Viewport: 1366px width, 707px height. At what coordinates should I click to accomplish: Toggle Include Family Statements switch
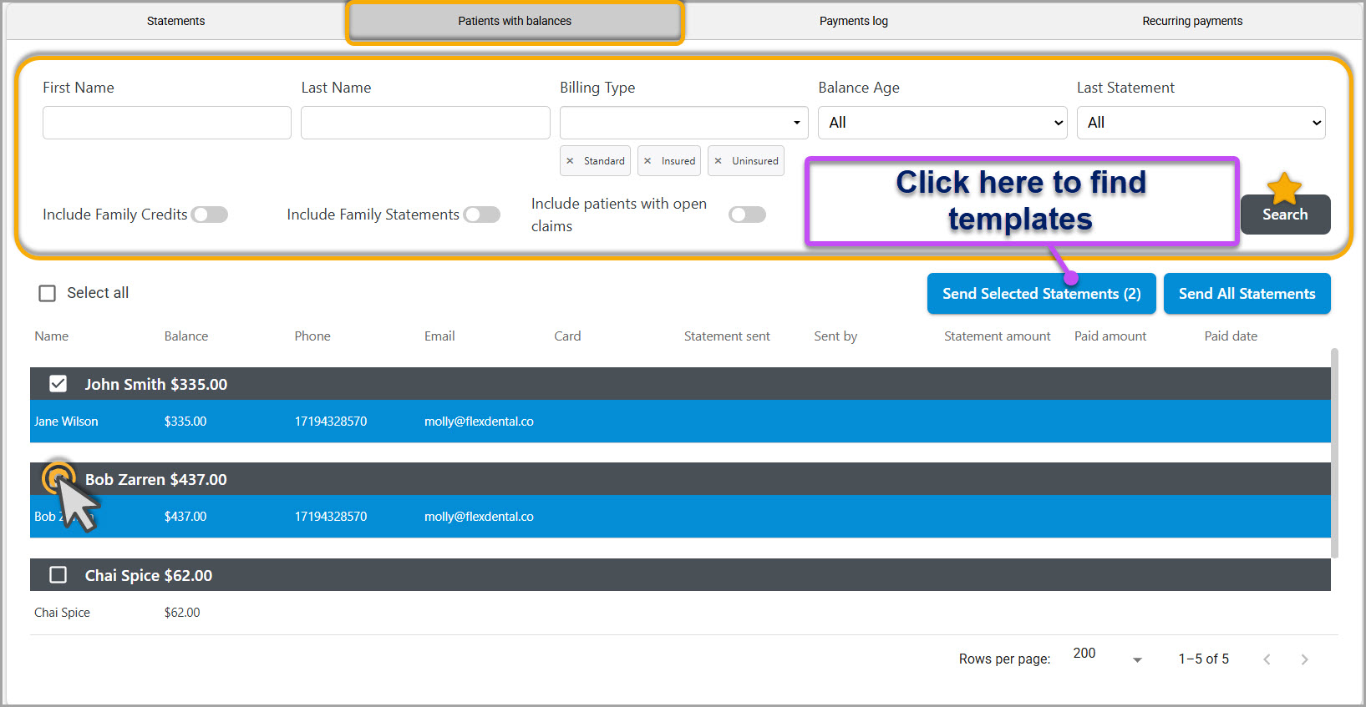pos(482,215)
